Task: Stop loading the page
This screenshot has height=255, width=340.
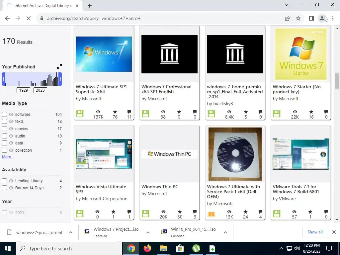Action: 29,19
